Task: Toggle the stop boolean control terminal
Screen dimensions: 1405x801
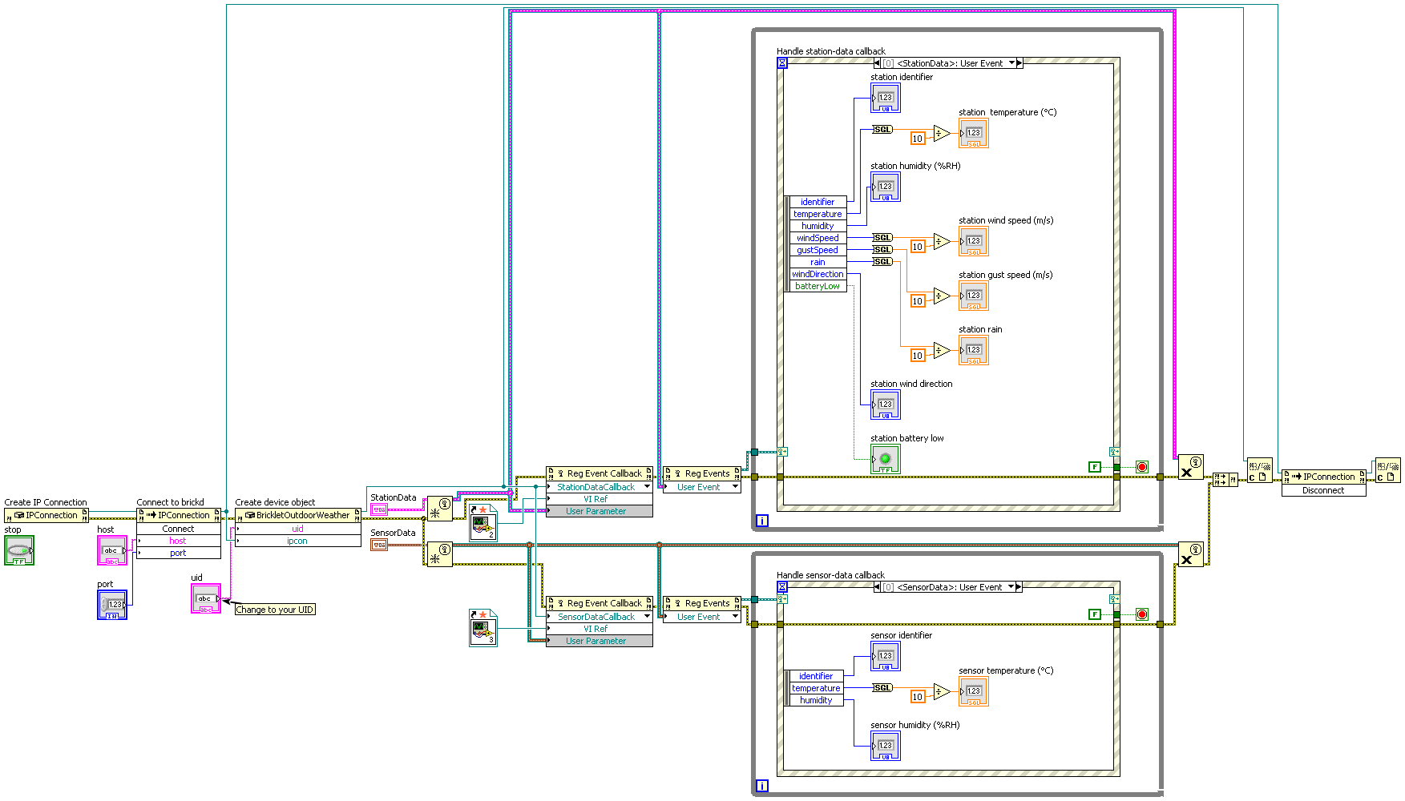Action: [19, 550]
